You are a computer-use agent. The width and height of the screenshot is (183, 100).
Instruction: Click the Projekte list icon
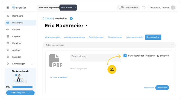tap(8, 36)
